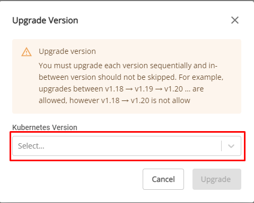
Task: Click the 'is not allow' warning text
Action: pyautogui.click(x=171, y=100)
